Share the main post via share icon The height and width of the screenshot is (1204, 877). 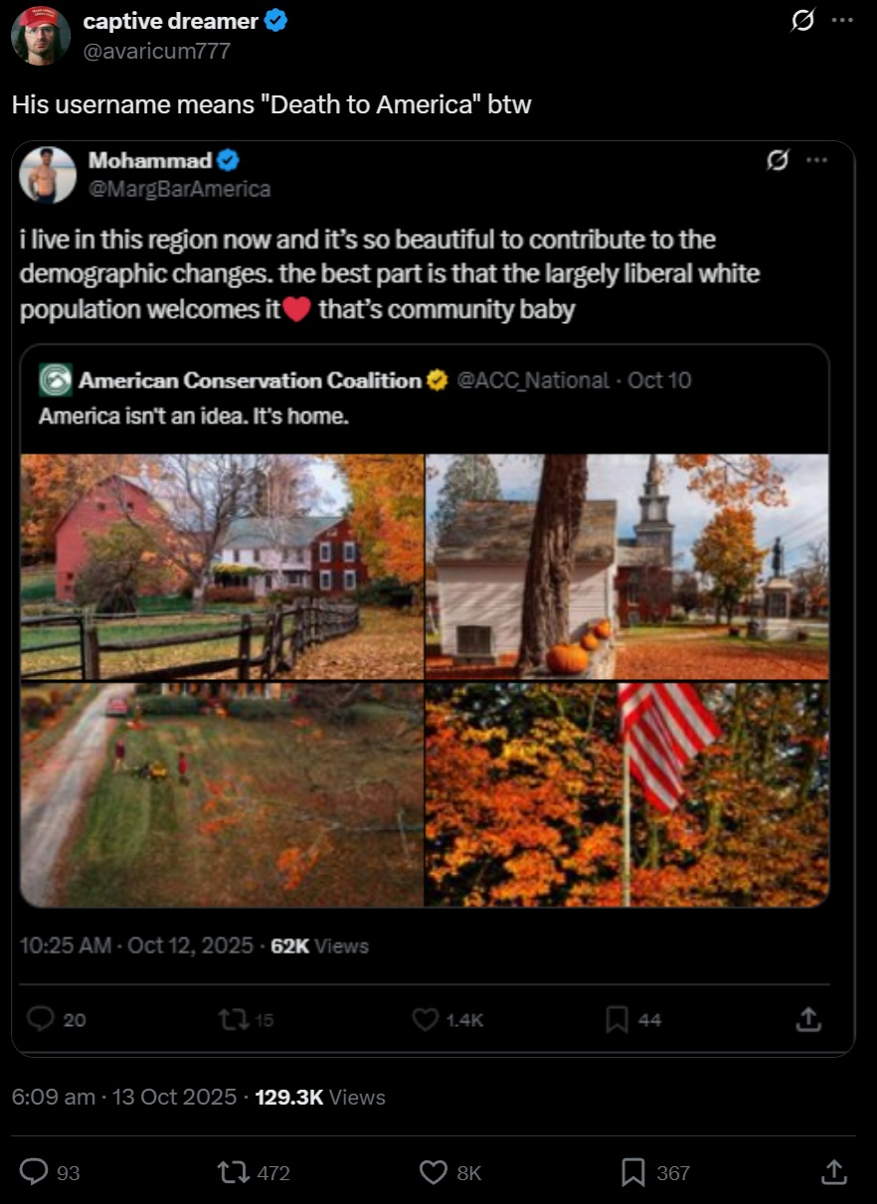[x=833, y=1172]
